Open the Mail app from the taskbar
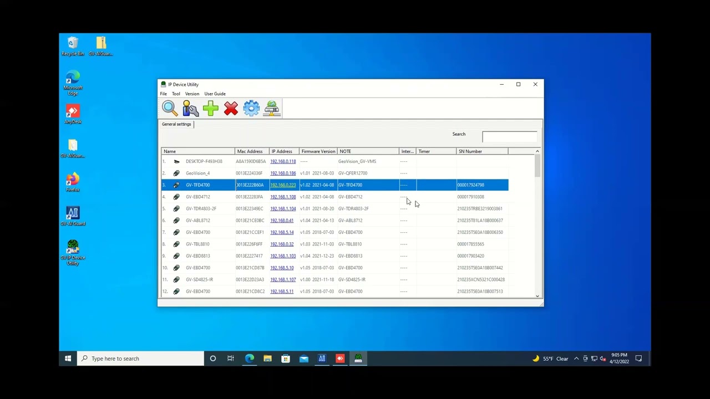The width and height of the screenshot is (710, 399). [304, 359]
